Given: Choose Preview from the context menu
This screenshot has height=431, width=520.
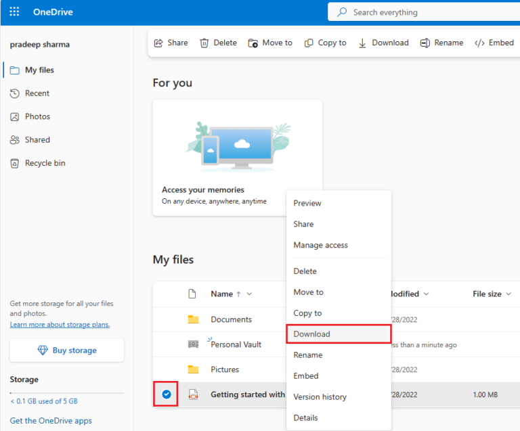Looking at the screenshot, I should (x=339, y=203).
